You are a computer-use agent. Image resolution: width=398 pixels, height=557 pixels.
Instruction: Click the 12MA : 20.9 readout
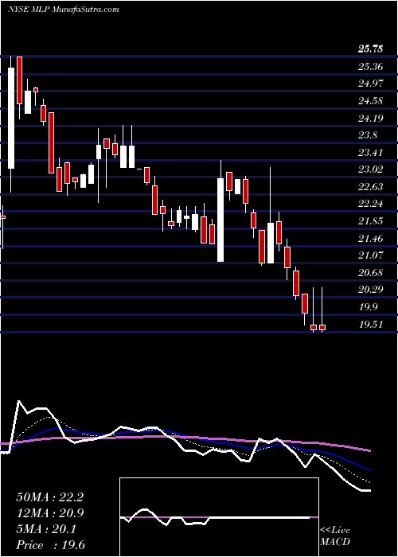49,513
